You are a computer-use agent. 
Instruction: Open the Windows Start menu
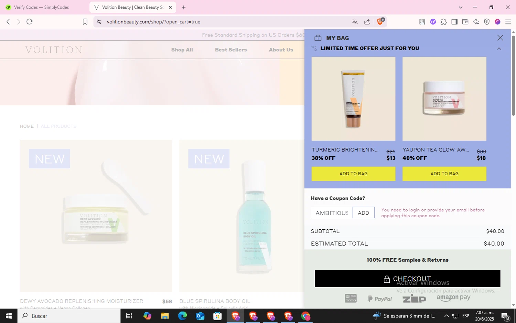(9, 316)
